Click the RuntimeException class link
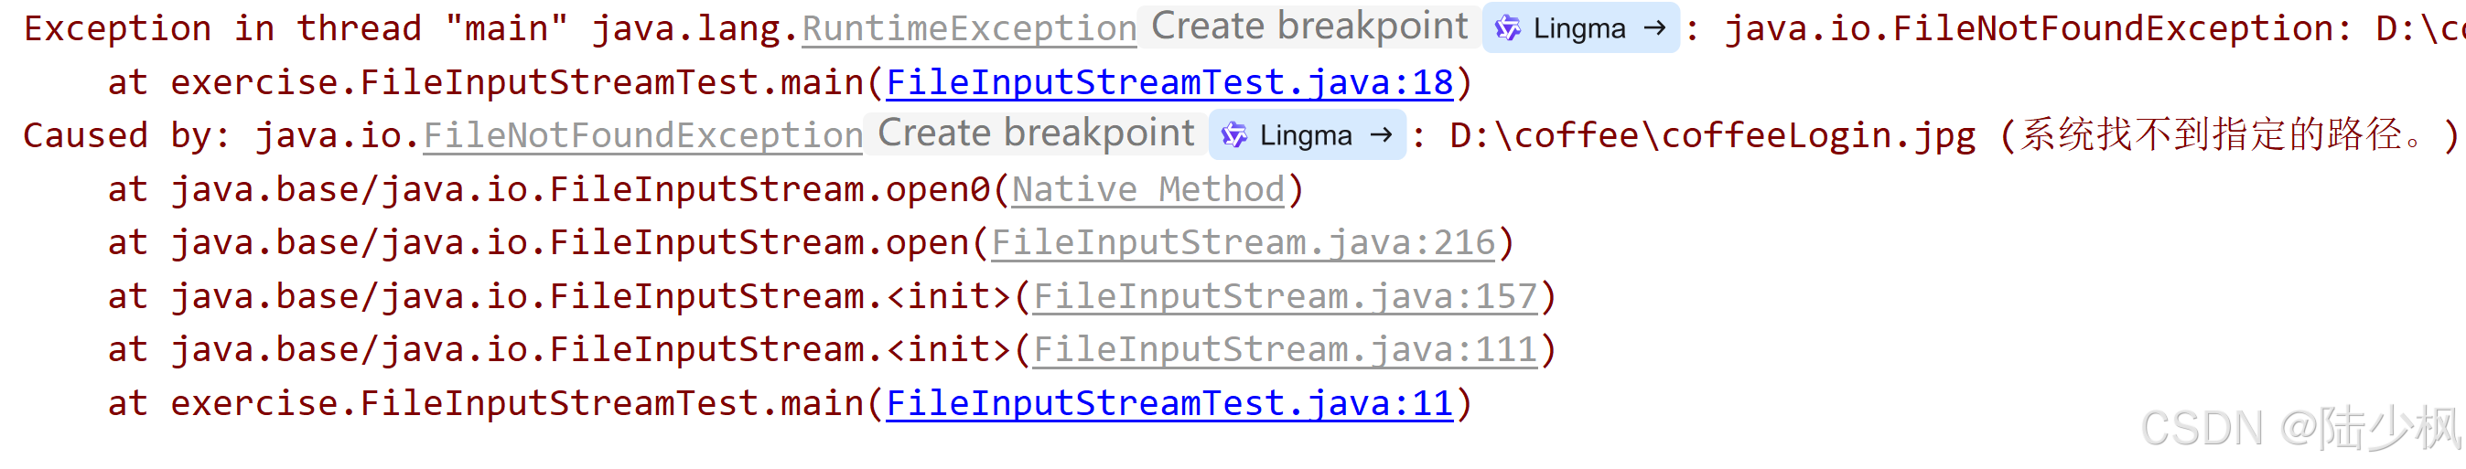 969,28
